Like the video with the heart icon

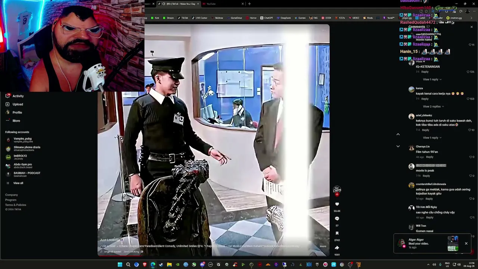point(337,204)
